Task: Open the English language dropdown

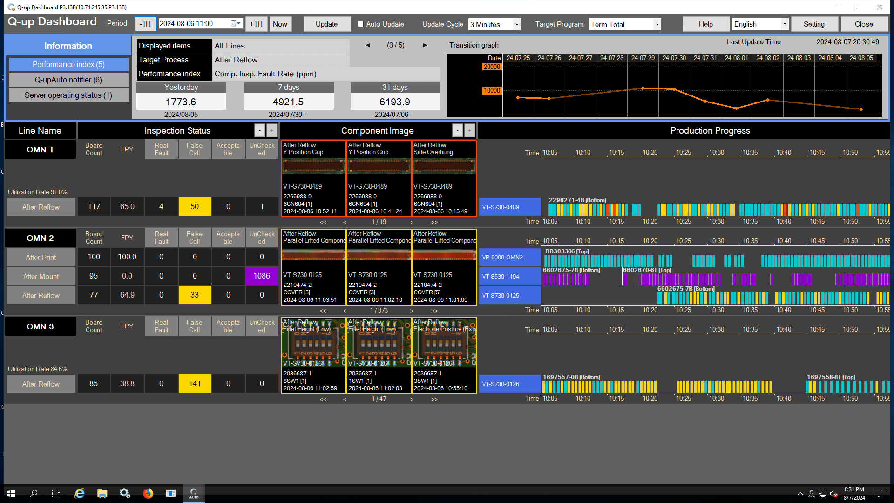Action: click(785, 24)
